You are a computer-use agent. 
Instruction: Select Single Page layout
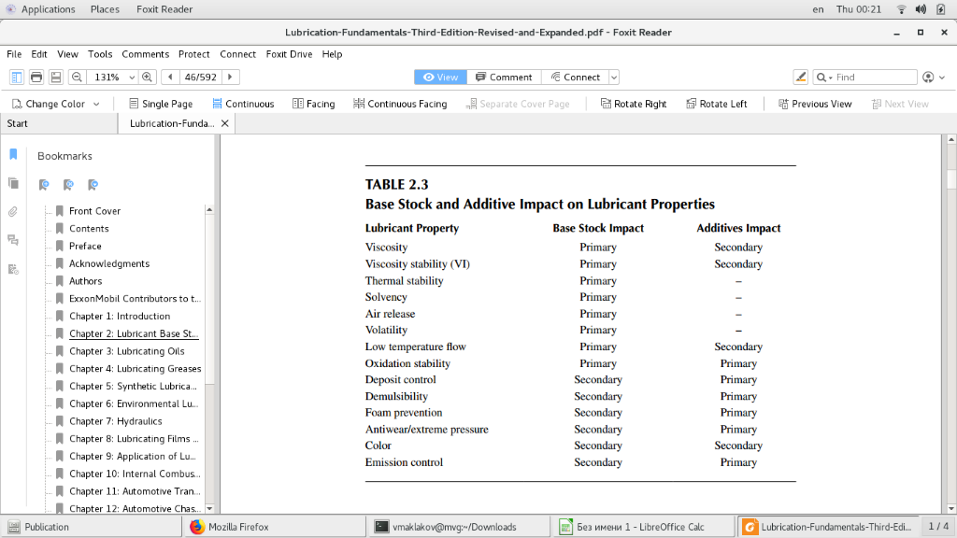point(161,104)
